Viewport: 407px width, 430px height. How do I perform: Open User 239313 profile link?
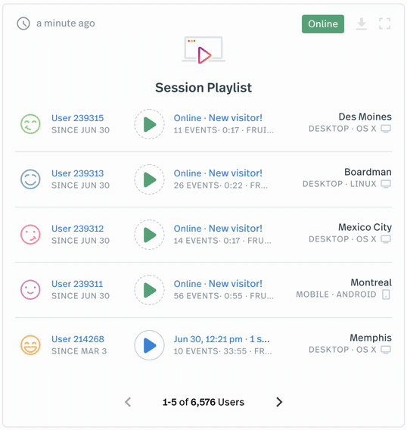[78, 173]
